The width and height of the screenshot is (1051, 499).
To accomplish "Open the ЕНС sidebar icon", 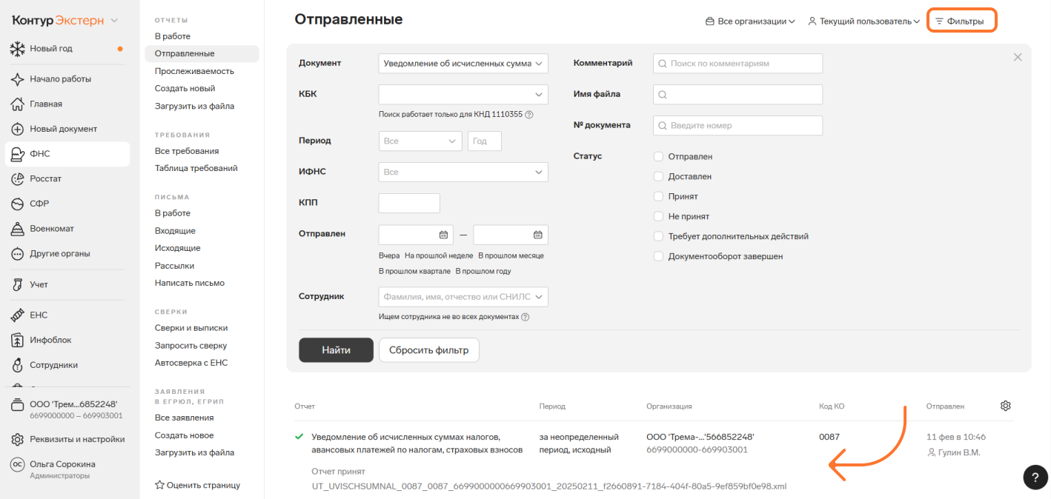I will point(18,315).
